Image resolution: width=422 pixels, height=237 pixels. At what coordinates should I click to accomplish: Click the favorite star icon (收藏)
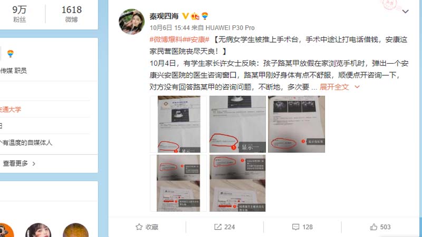pyautogui.click(x=139, y=227)
